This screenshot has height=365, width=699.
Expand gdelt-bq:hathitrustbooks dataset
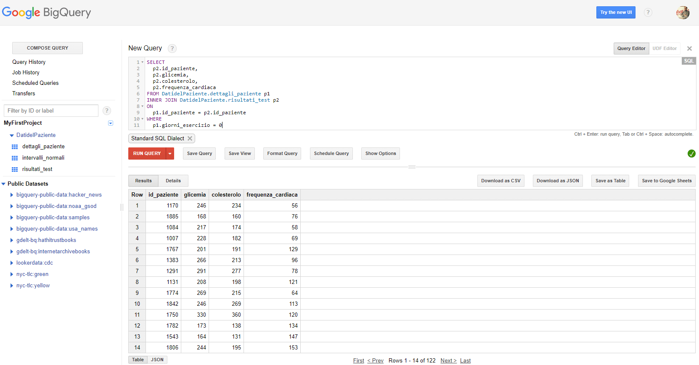[x=12, y=240]
